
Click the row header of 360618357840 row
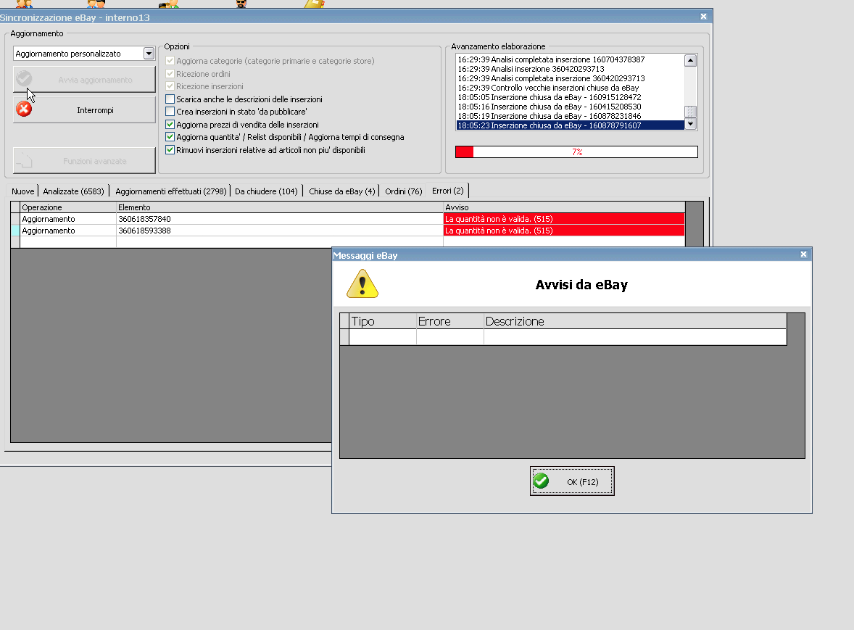click(x=15, y=219)
